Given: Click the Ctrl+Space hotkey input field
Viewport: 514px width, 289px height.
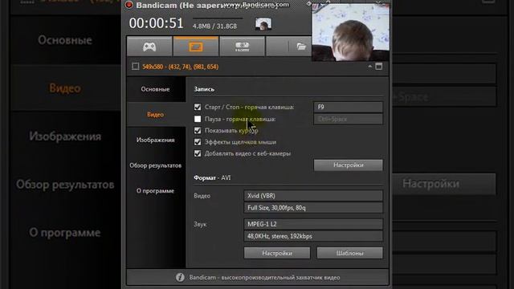Looking at the screenshot, I should point(348,119).
